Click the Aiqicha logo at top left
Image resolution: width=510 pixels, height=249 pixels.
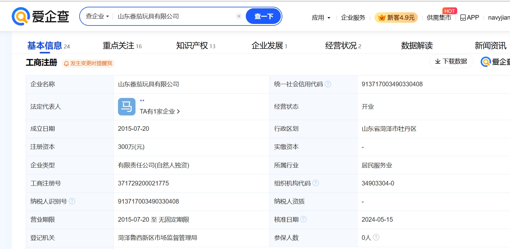coord(40,16)
